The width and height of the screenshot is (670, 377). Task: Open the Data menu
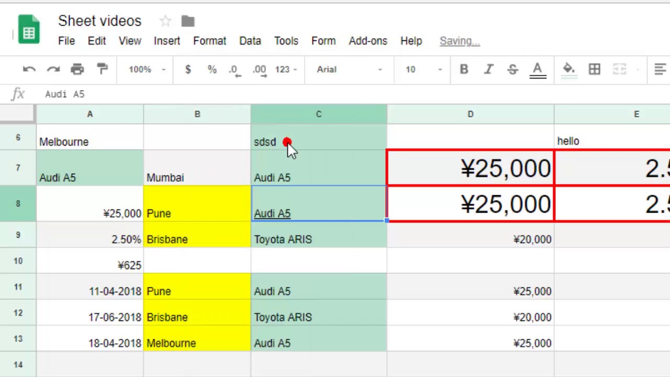[250, 41]
